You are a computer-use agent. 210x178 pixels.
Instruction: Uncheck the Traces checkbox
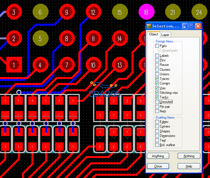(157, 79)
